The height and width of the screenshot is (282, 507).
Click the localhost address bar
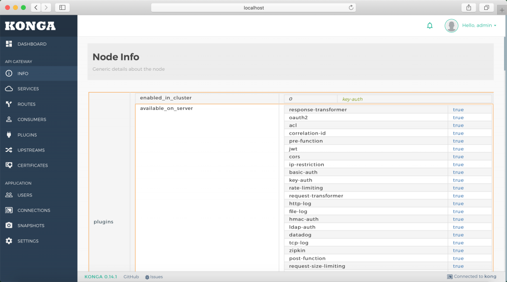[x=253, y=7]
